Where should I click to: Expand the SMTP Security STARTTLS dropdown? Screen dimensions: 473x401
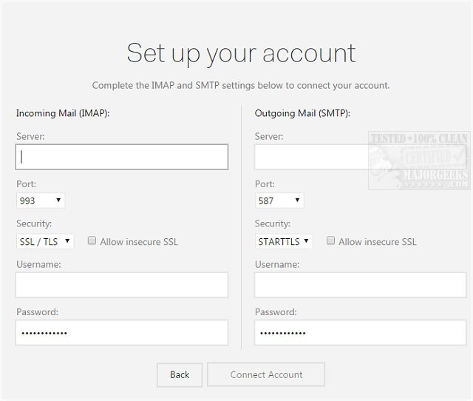coord(284,241)
